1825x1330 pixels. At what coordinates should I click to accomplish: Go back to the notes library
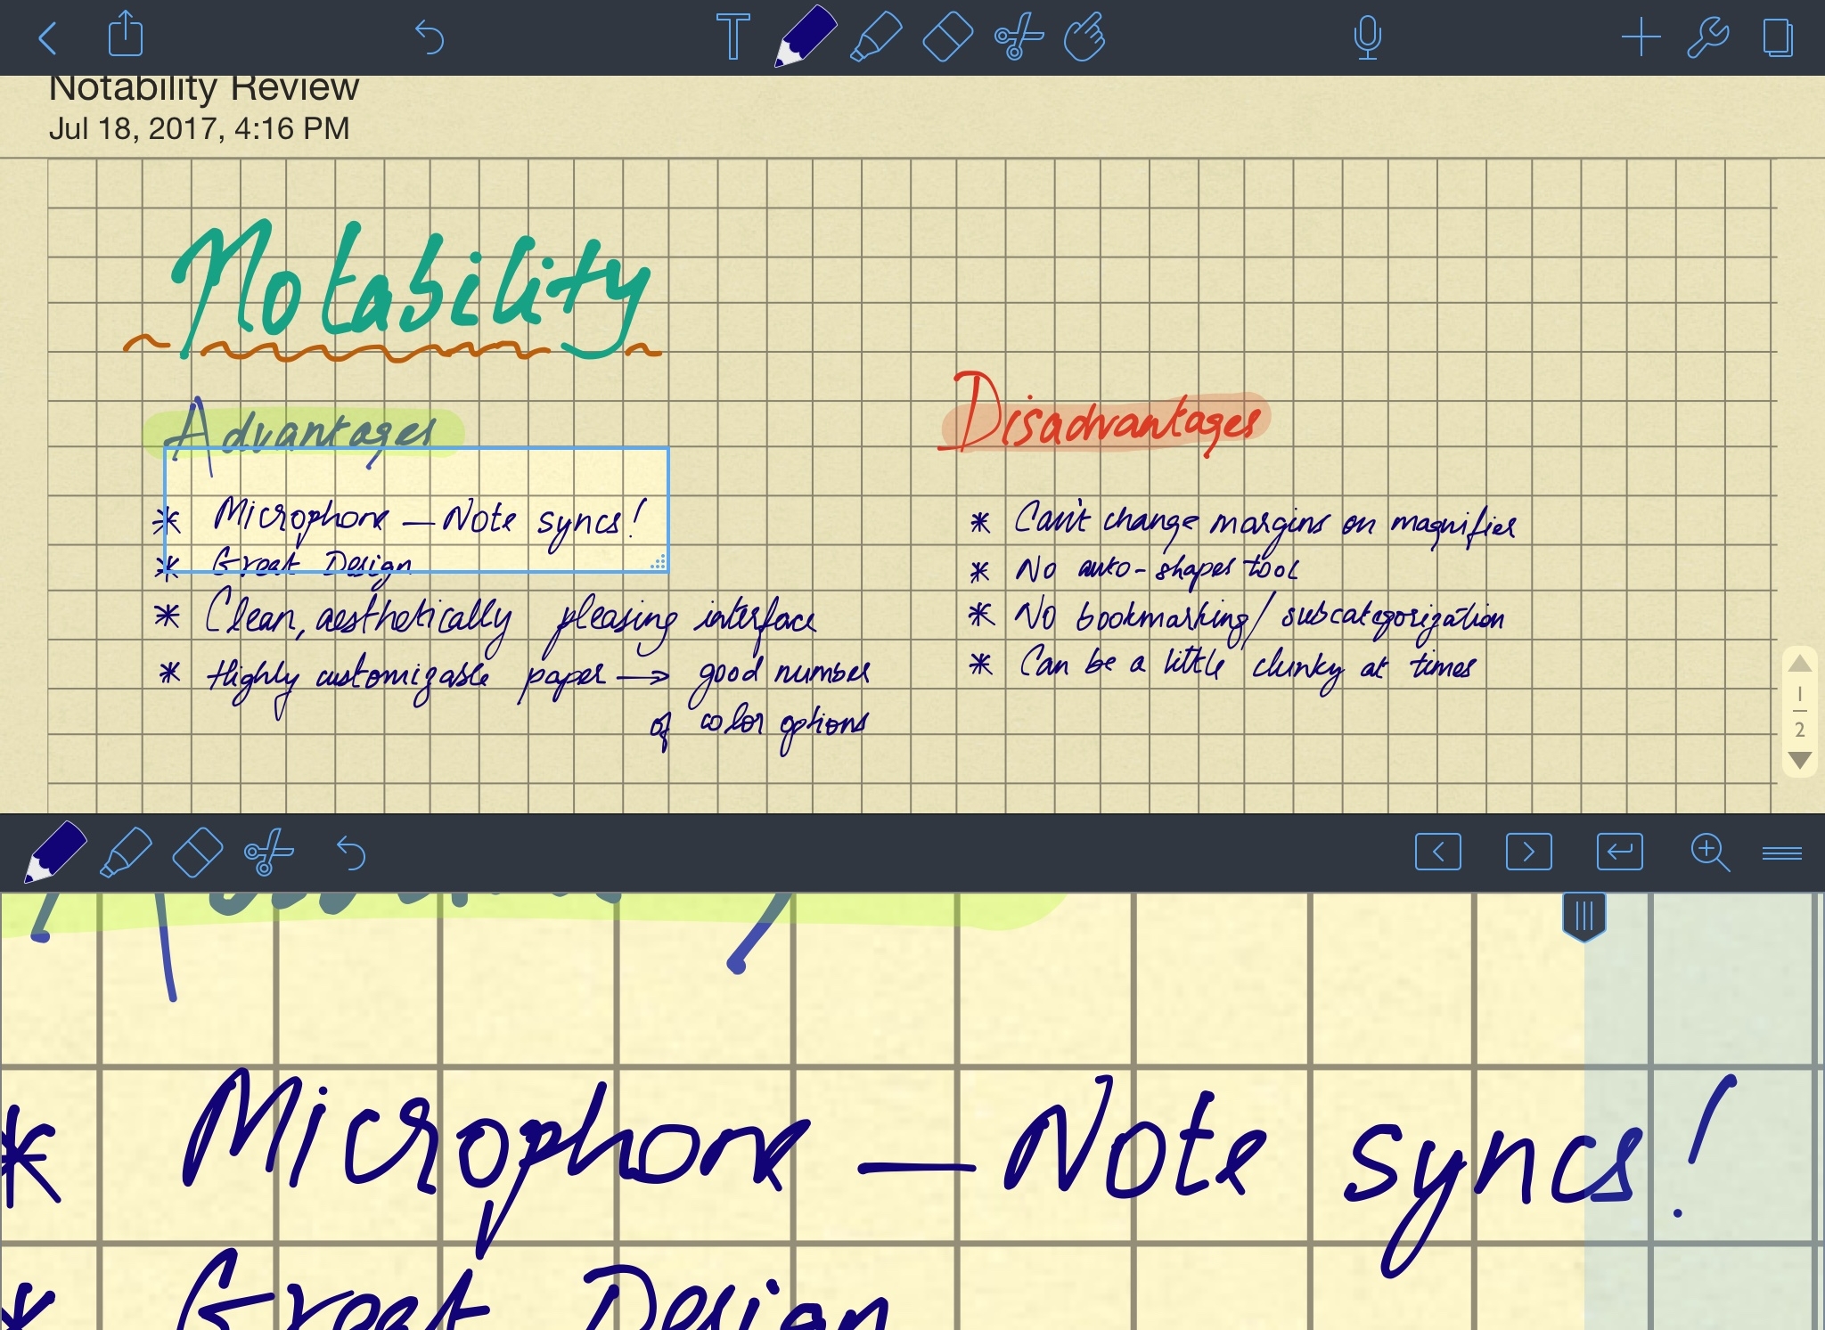(x=48, y=38)
